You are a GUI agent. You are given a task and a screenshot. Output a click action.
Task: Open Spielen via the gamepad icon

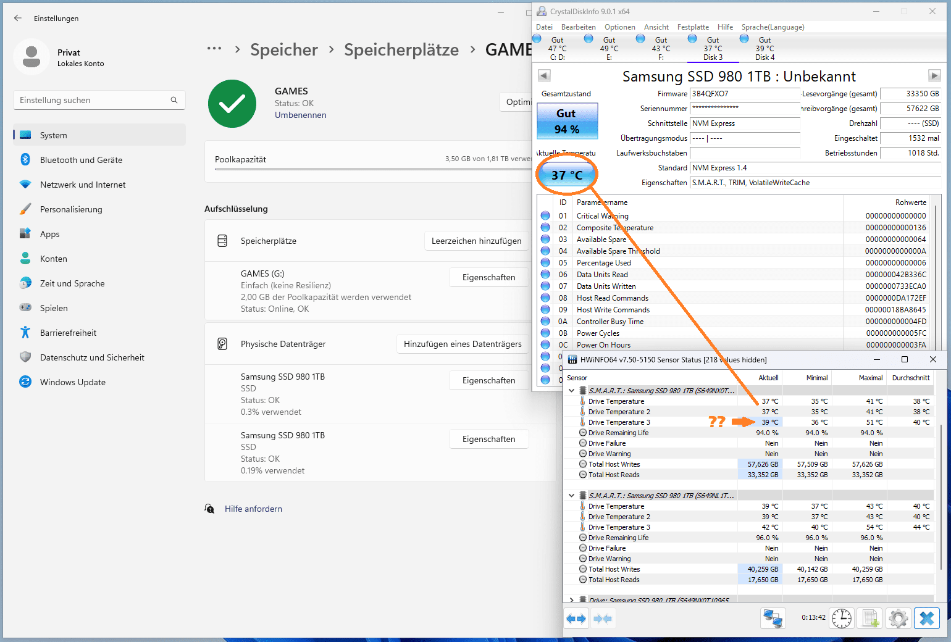(x=25, y=307)
